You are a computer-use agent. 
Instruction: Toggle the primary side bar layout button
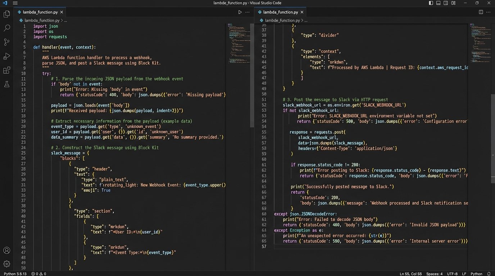[x=431, y=3]
